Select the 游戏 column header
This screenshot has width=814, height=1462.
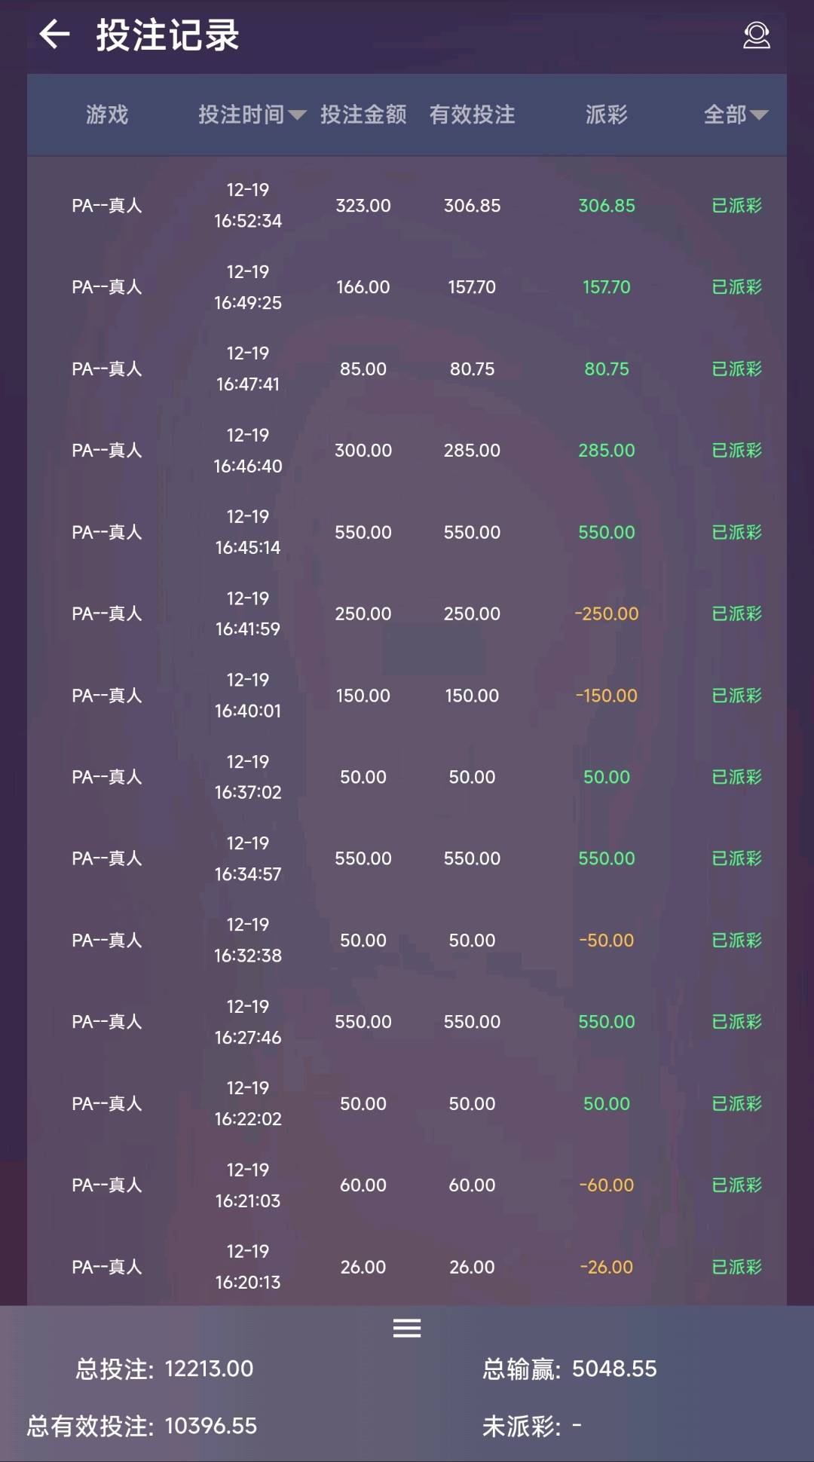click(107, 115)
